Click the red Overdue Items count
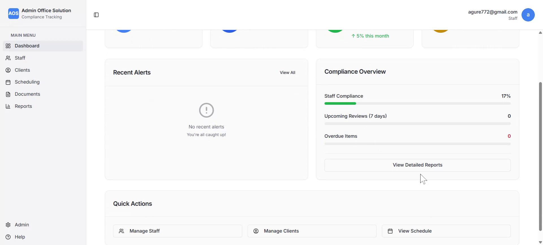The image size is (543, 245). [x=509, y=136]
